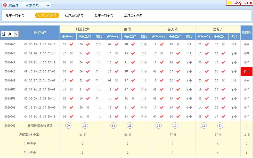Viewport: 253px width, 158px height.
Task: Click grey cross beside 14 under 尉迟俊少, row 2019150
Action: (71, 89)
